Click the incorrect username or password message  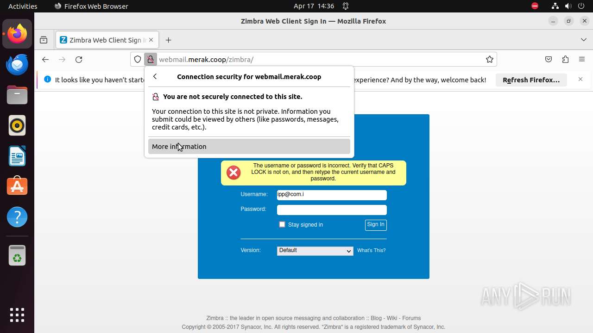coord(323,172)
